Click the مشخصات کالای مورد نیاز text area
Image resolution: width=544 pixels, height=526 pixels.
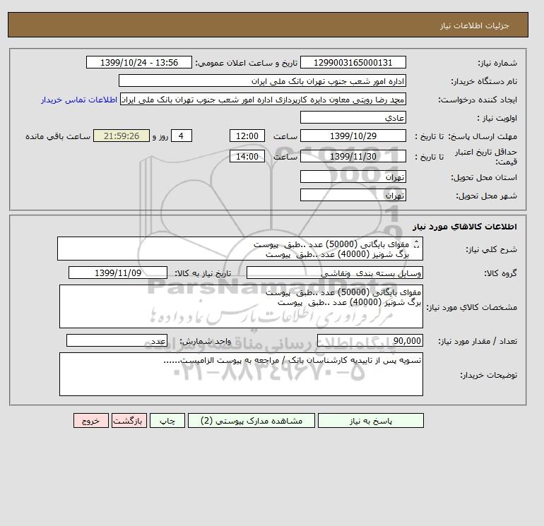241,306
